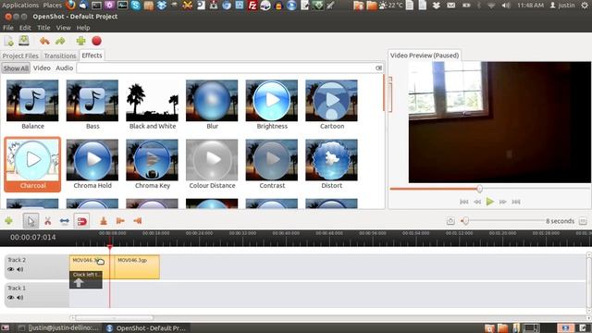Click the Save Project icon
This screenshot has height=333, width=592.
tap(24, 41)
